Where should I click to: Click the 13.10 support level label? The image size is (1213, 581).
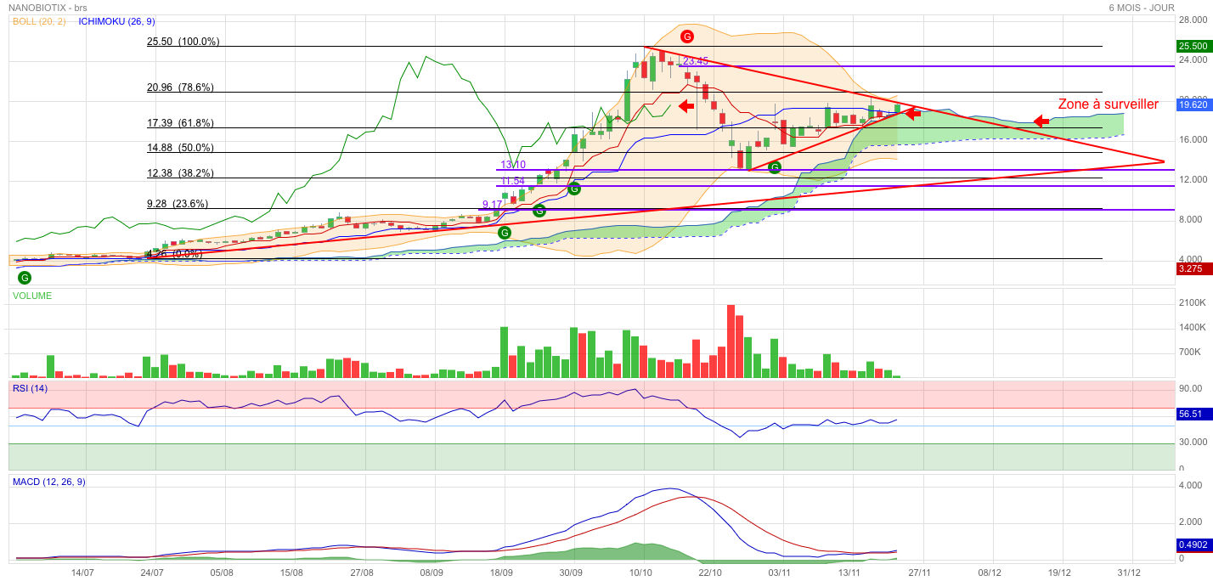click(x=513, y=165)
